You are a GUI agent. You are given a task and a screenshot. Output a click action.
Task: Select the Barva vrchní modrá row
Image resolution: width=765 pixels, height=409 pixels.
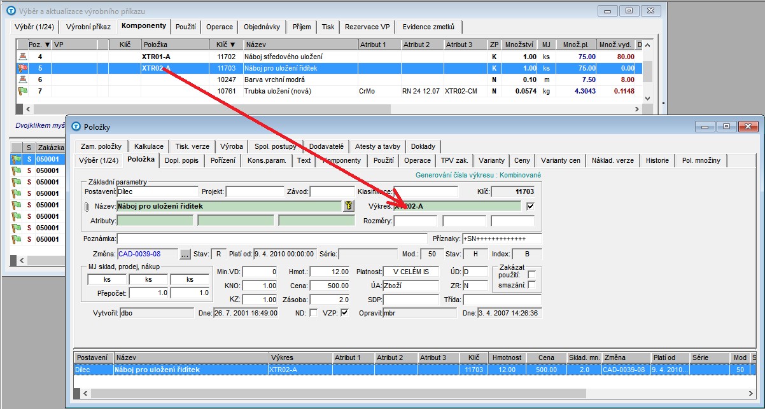pos(329,80)
